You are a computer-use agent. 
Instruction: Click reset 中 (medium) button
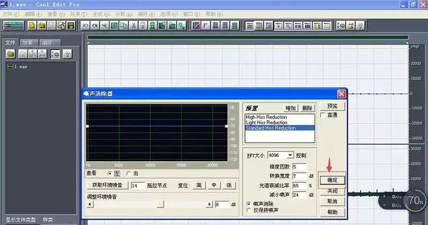click(214, 185)
